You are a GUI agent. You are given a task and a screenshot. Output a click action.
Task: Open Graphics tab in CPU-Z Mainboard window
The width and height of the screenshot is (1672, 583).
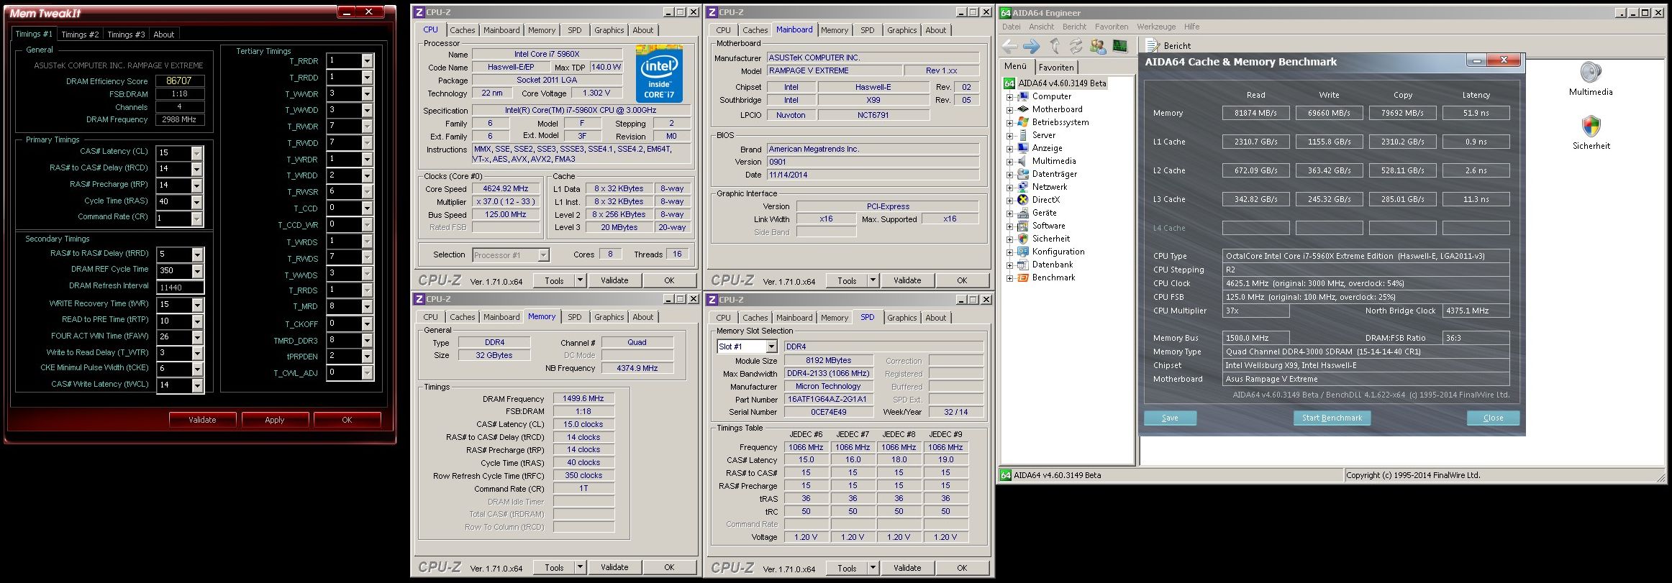(901, 30)
